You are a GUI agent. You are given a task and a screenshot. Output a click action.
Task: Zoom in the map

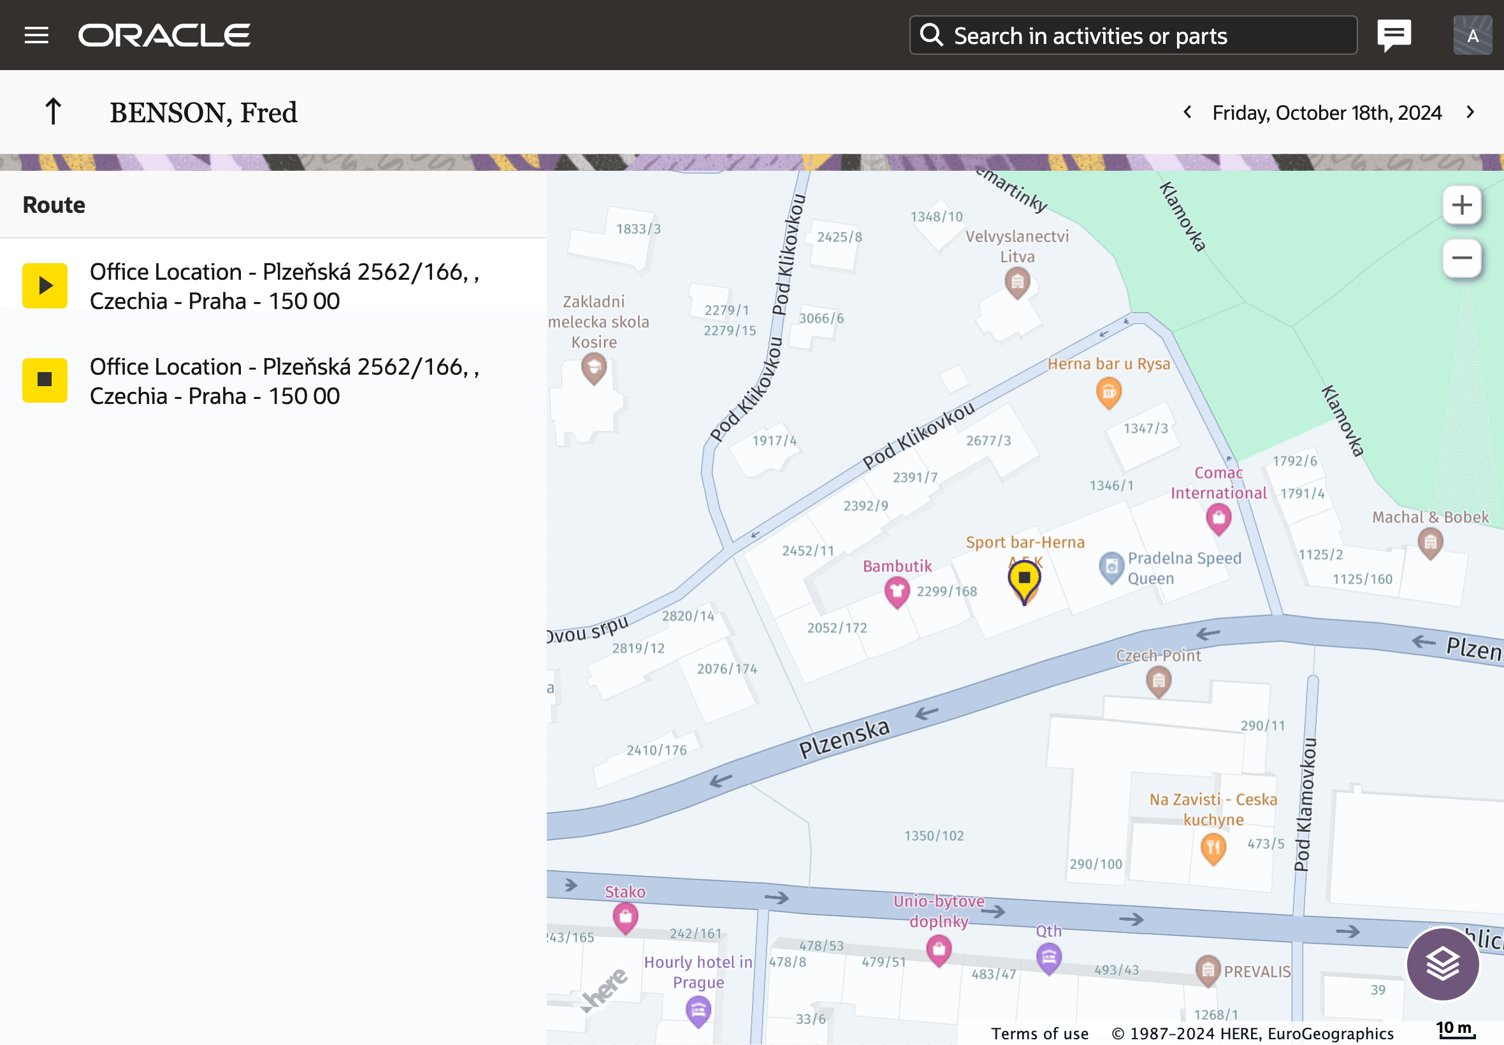pos(1461,206)
